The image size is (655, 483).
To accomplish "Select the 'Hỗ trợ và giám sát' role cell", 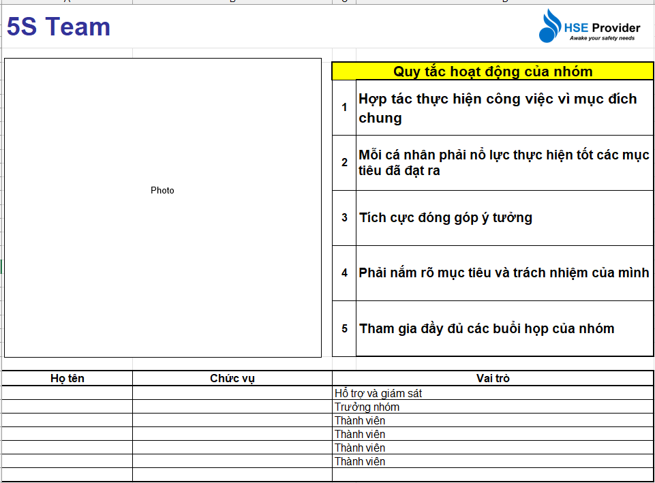I will (x=493, y=393).
